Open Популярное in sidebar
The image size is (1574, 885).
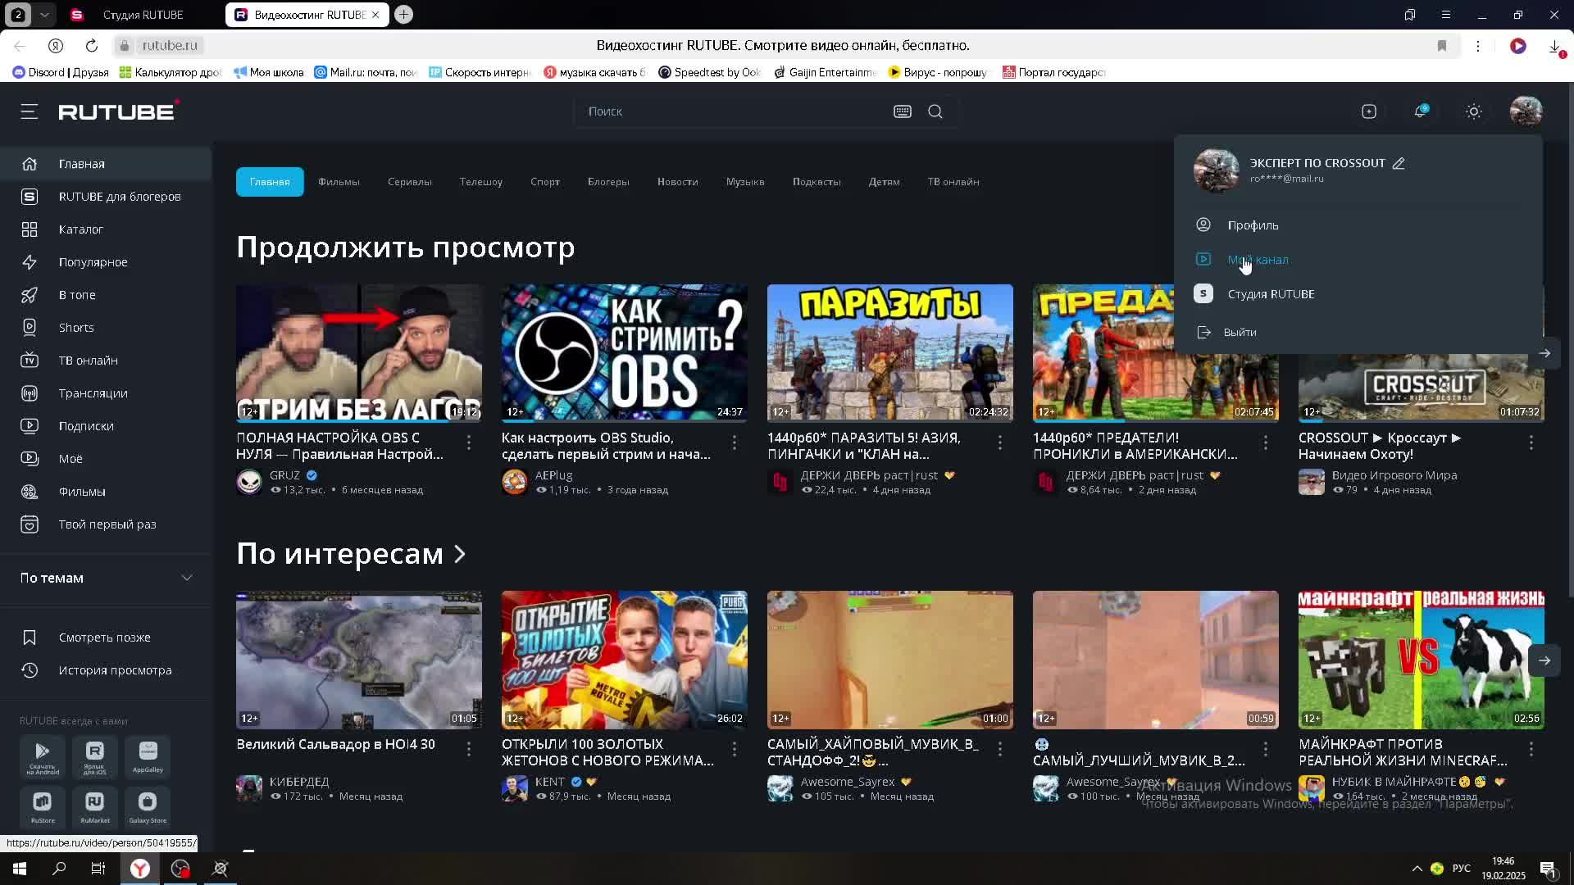106,262
